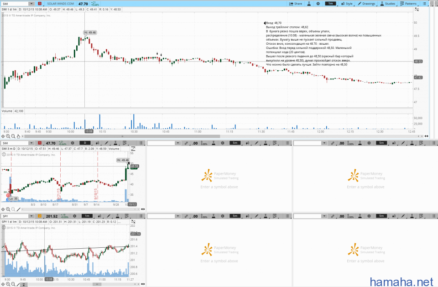Image resolution: width=438 pixels, height=287 pixels.
Task: Click the expand-width arrows at the main chart's bottom right
Action: pyautogui.click(x=426, y=136)
